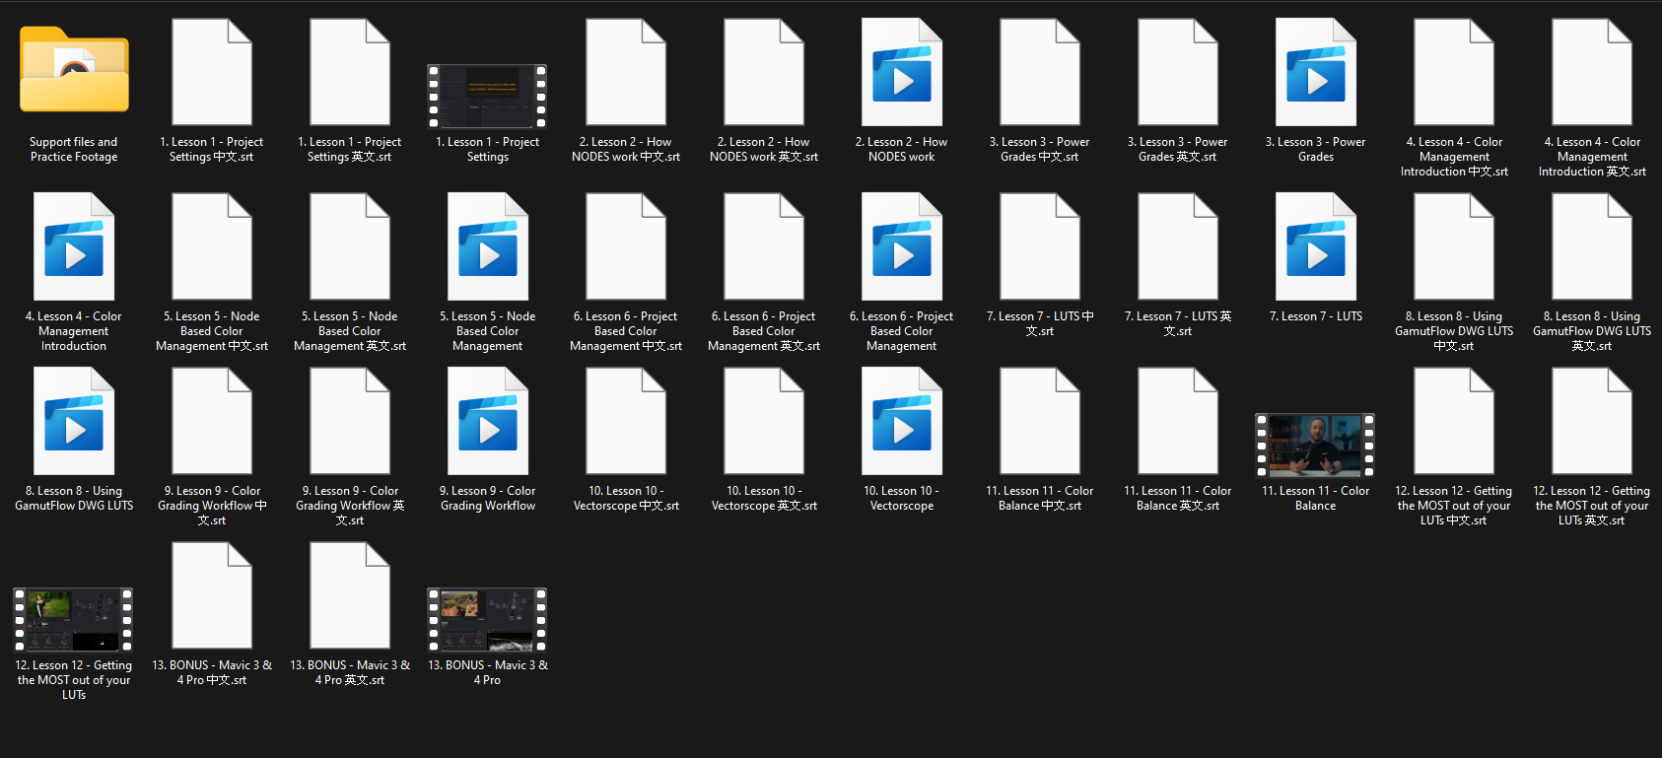This screenshot has height=758, width=1662.
Task: Select Lesson 1 Project Settings 中文.srt file
Action: pyautogui.click(x=212, y=73)
